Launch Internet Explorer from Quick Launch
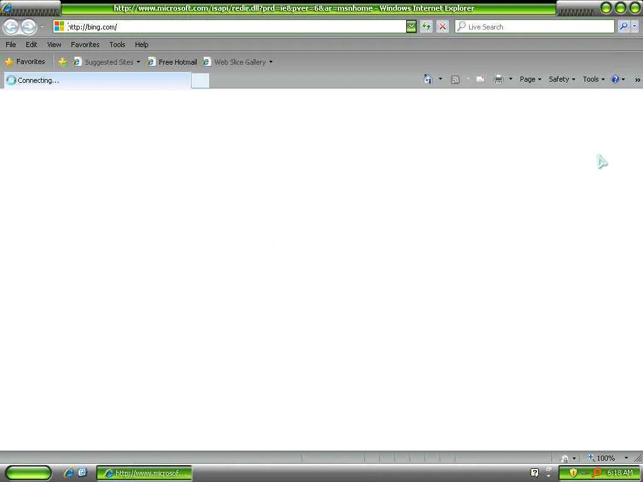643x482 pixels. tap(68, 473)
